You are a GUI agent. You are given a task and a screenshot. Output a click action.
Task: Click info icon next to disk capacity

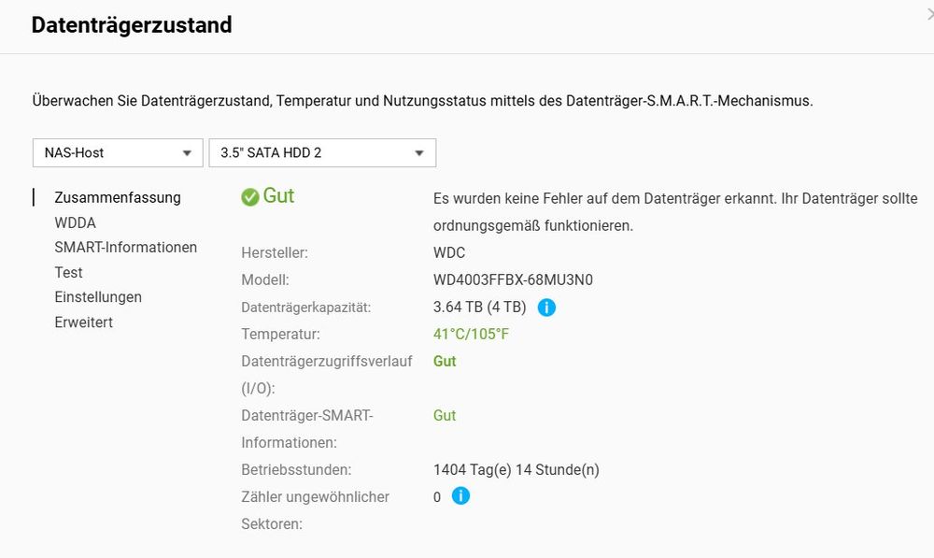pyautogui.click(x=546, y=308)
